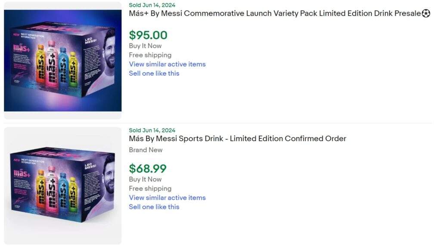
Task: Click 'Free shipping' on the first listing
Action: (x=150, y=55)
